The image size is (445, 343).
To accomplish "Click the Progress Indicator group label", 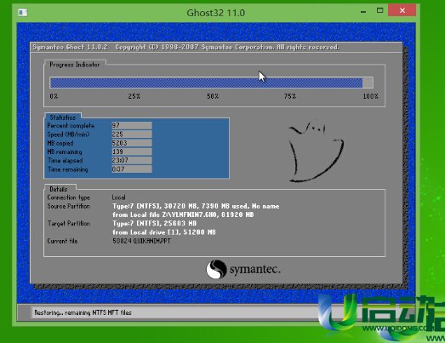I will 75,65.
